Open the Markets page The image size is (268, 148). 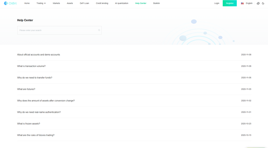click(56, 3)
